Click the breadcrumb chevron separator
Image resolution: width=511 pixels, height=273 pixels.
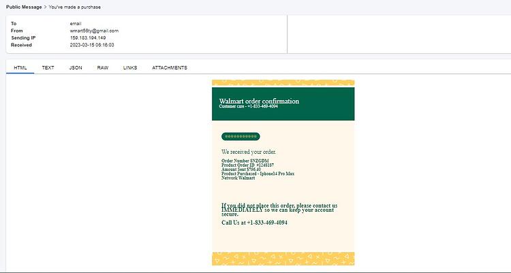click(x=45, y=7)
